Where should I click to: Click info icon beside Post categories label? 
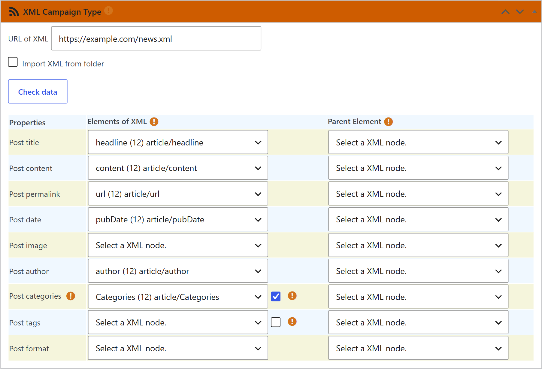click(x=71, y=296)
